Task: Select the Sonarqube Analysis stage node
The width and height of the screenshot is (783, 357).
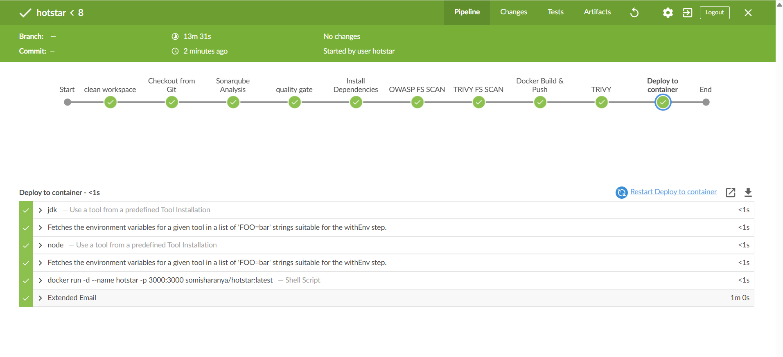Action: tap(233, 102)
